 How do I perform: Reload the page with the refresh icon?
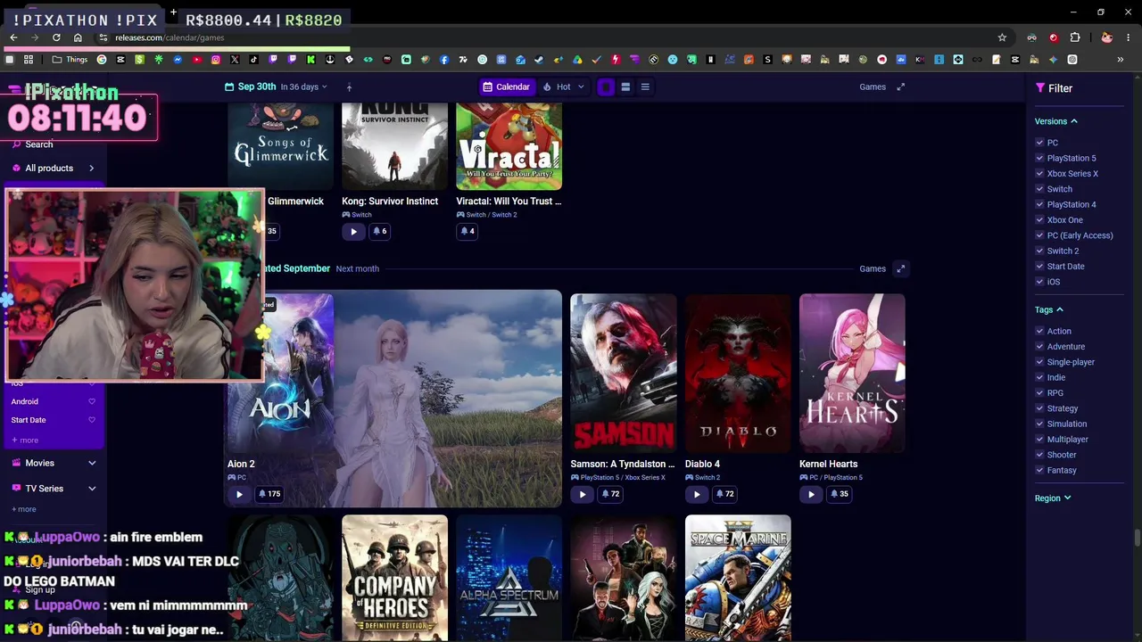[56, 37]
